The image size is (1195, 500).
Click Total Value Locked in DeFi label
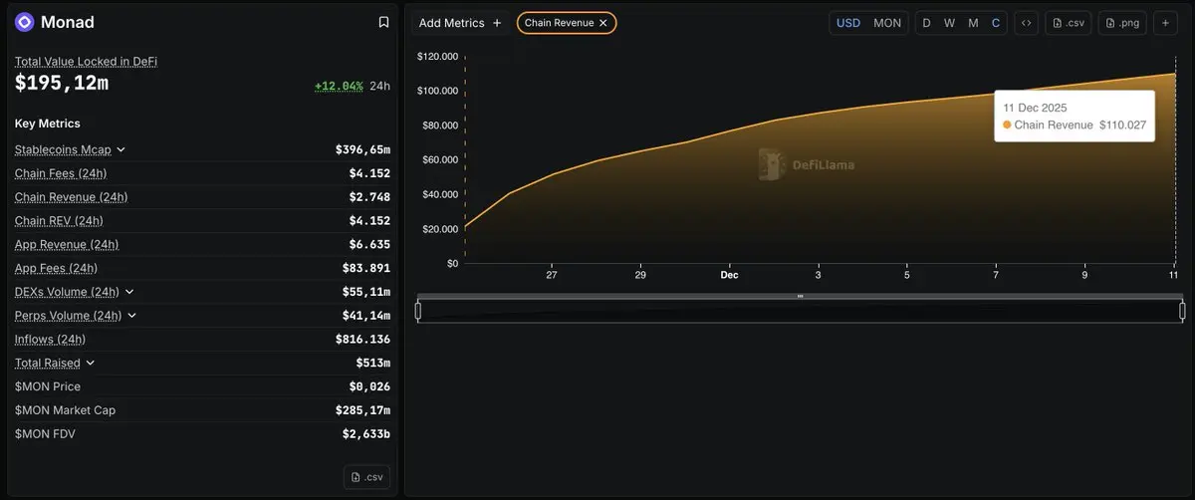coord(86,62)
